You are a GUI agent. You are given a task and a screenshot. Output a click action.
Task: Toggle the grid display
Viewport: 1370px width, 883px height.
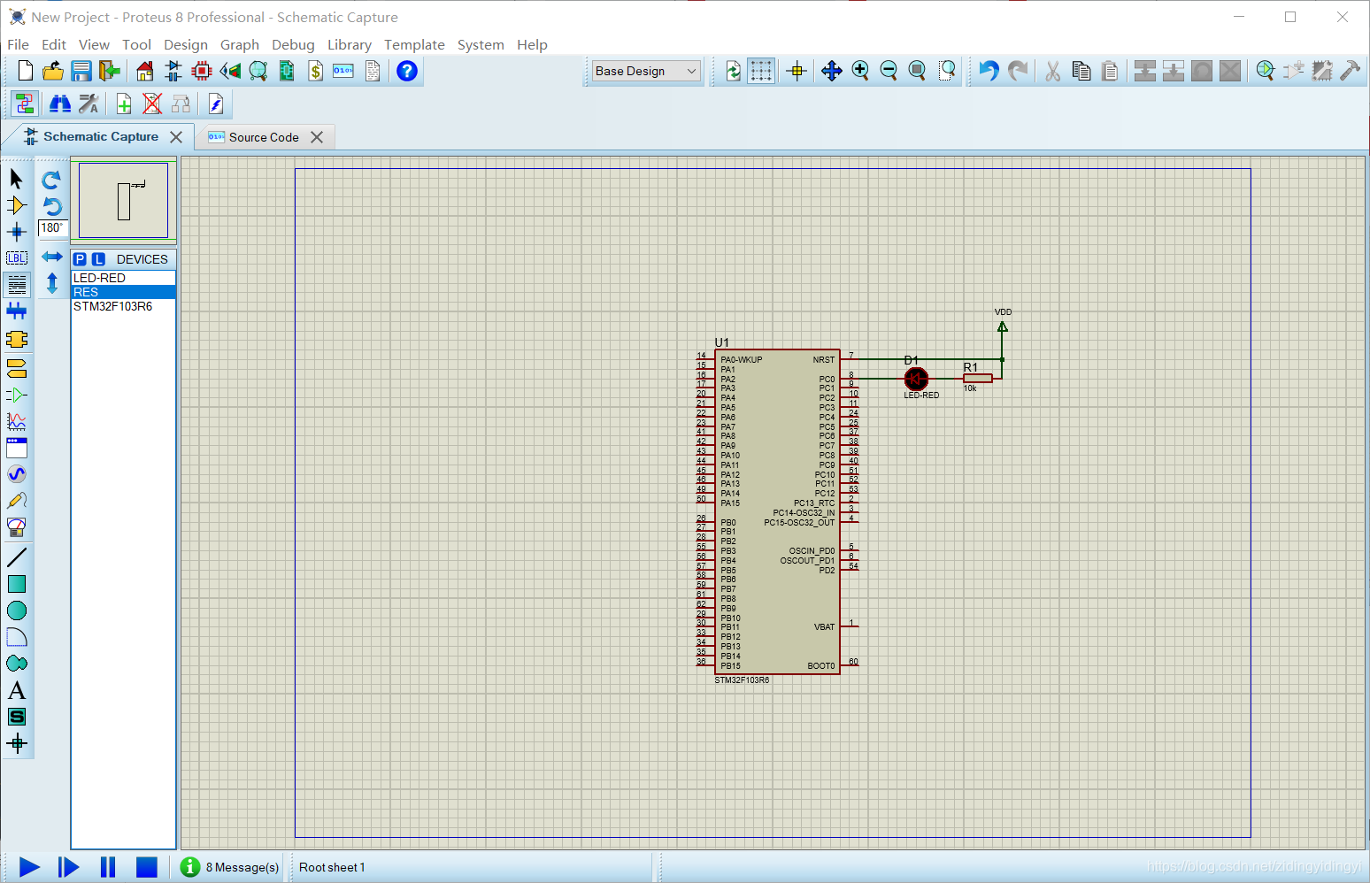[761, 71]
